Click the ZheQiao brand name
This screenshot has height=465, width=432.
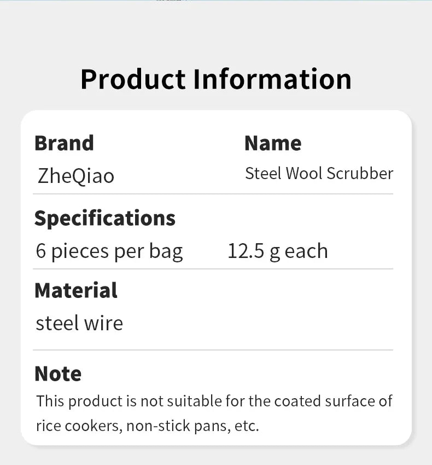(76, 176)
